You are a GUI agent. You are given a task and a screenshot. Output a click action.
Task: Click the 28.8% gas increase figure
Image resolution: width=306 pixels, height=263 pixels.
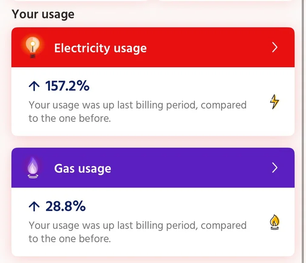[65, 207]
